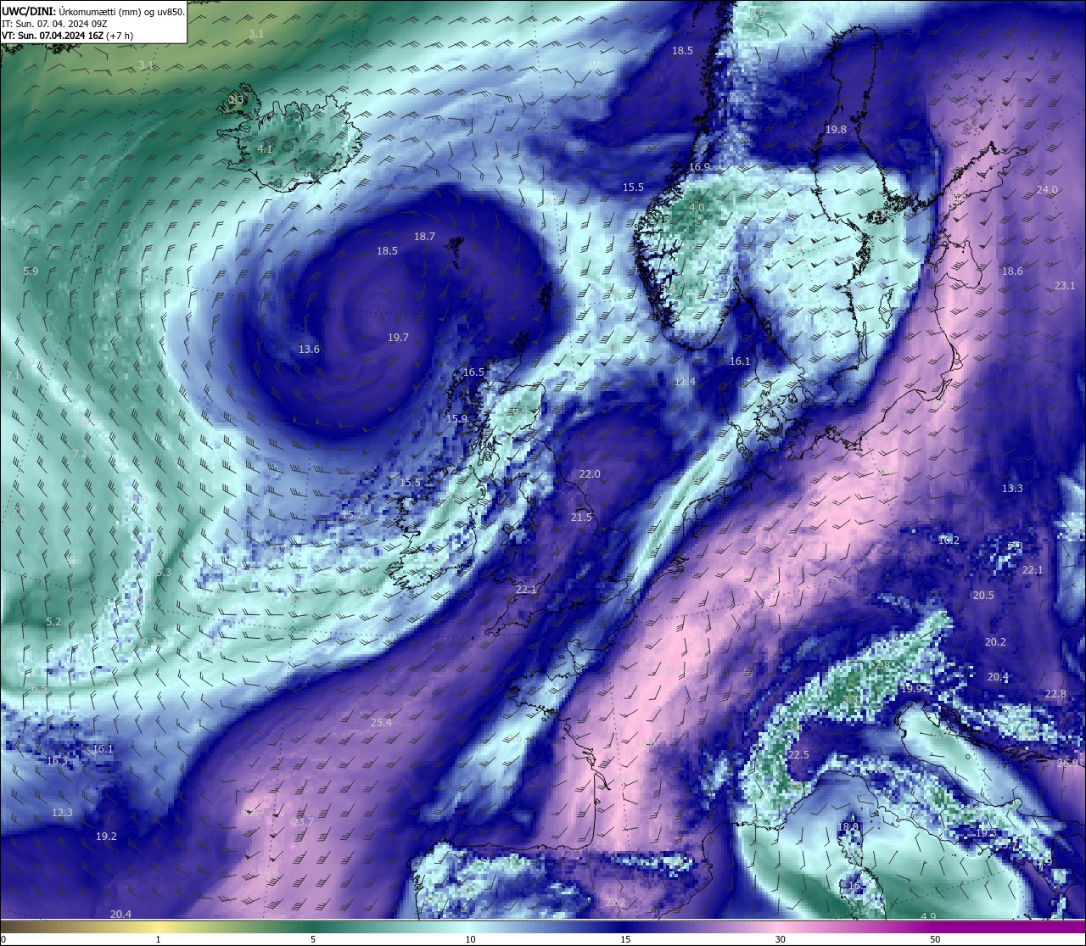This screenshot has width=1086, height=946.
Task: Click the 22.0 value label
Action: click(590, 474)
